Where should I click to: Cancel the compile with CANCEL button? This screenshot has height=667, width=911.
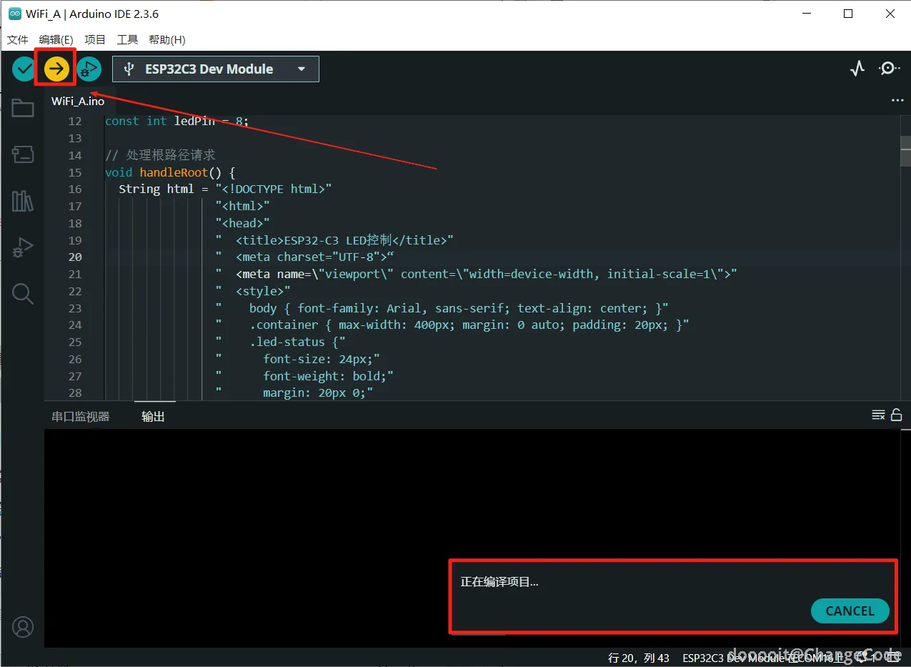click(850, 611)
